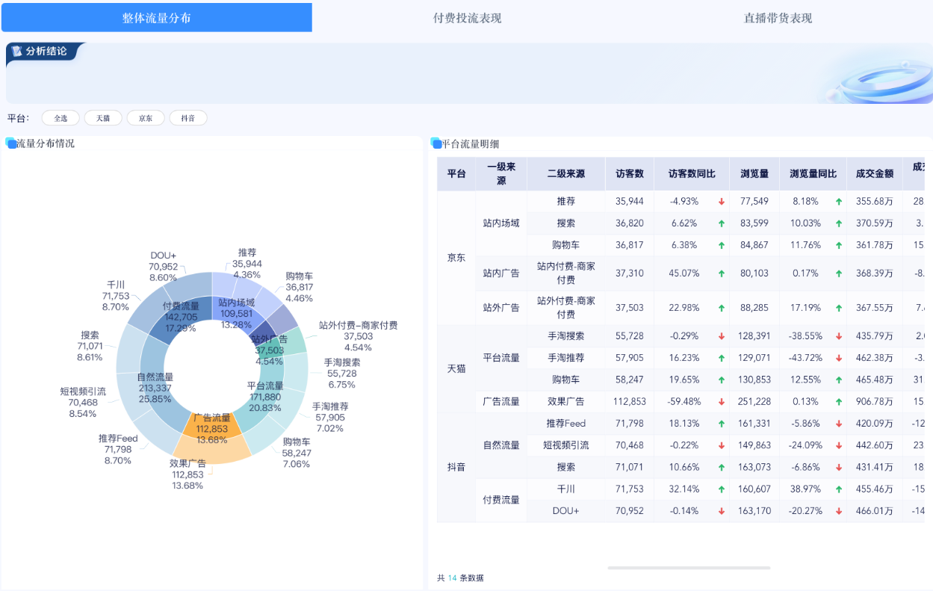Click the 分析结论 notepad icon
Viewport: 933px width, 591px height.
pos(16,52)
